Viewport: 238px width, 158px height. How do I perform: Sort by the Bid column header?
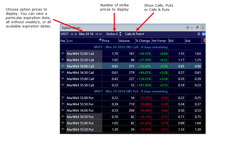177,41
